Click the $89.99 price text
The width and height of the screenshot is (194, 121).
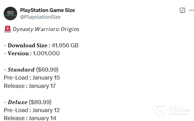40,102
